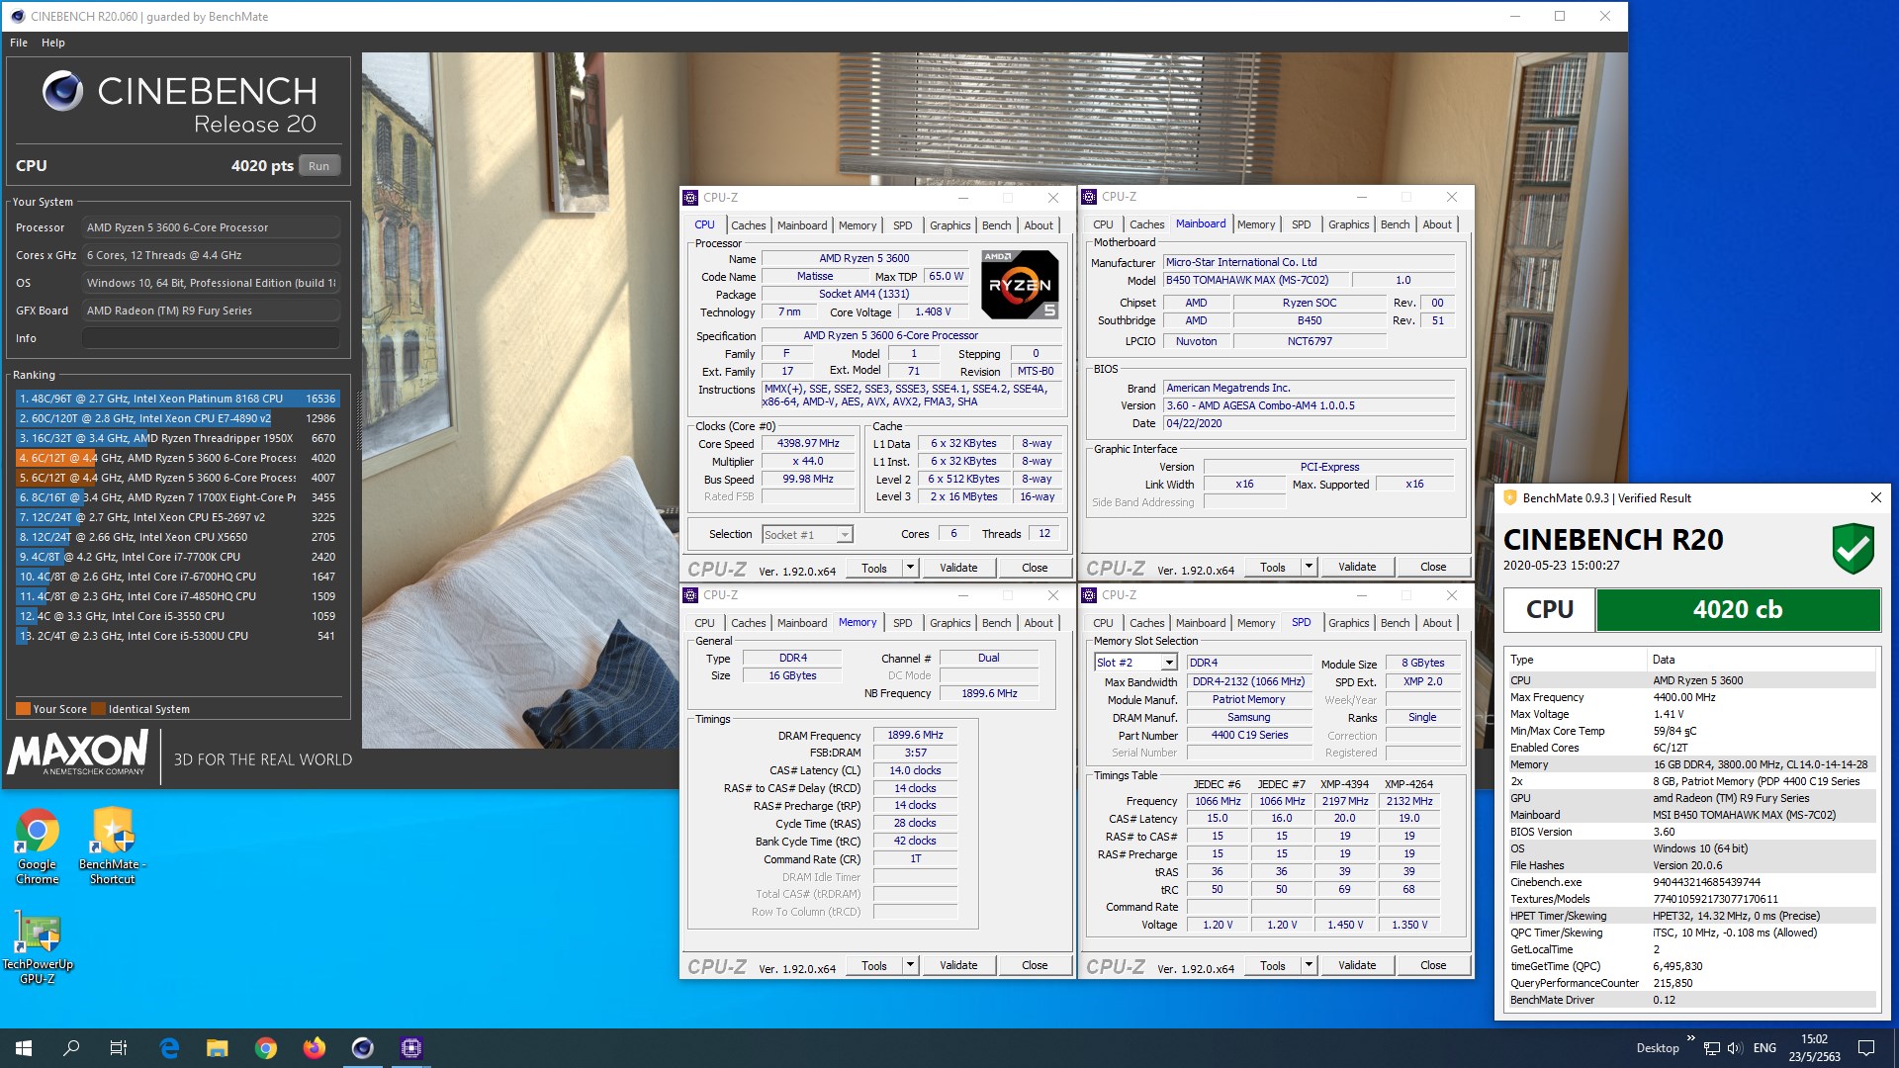Open the notification center icon

1866,1048
